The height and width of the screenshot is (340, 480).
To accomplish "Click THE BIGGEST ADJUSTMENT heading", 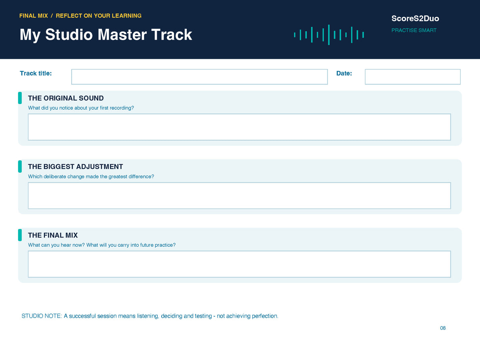I will [76, 167].
